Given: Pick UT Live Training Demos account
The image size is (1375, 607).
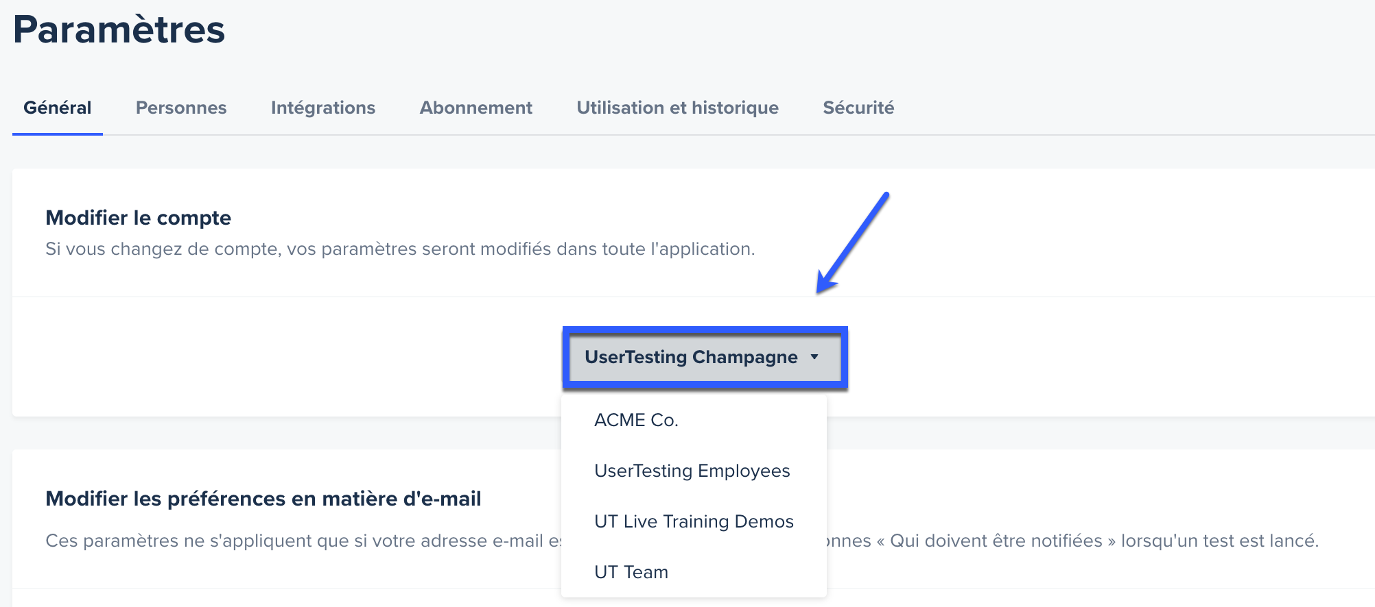Looking at the screenshot, I should point(694,521).
